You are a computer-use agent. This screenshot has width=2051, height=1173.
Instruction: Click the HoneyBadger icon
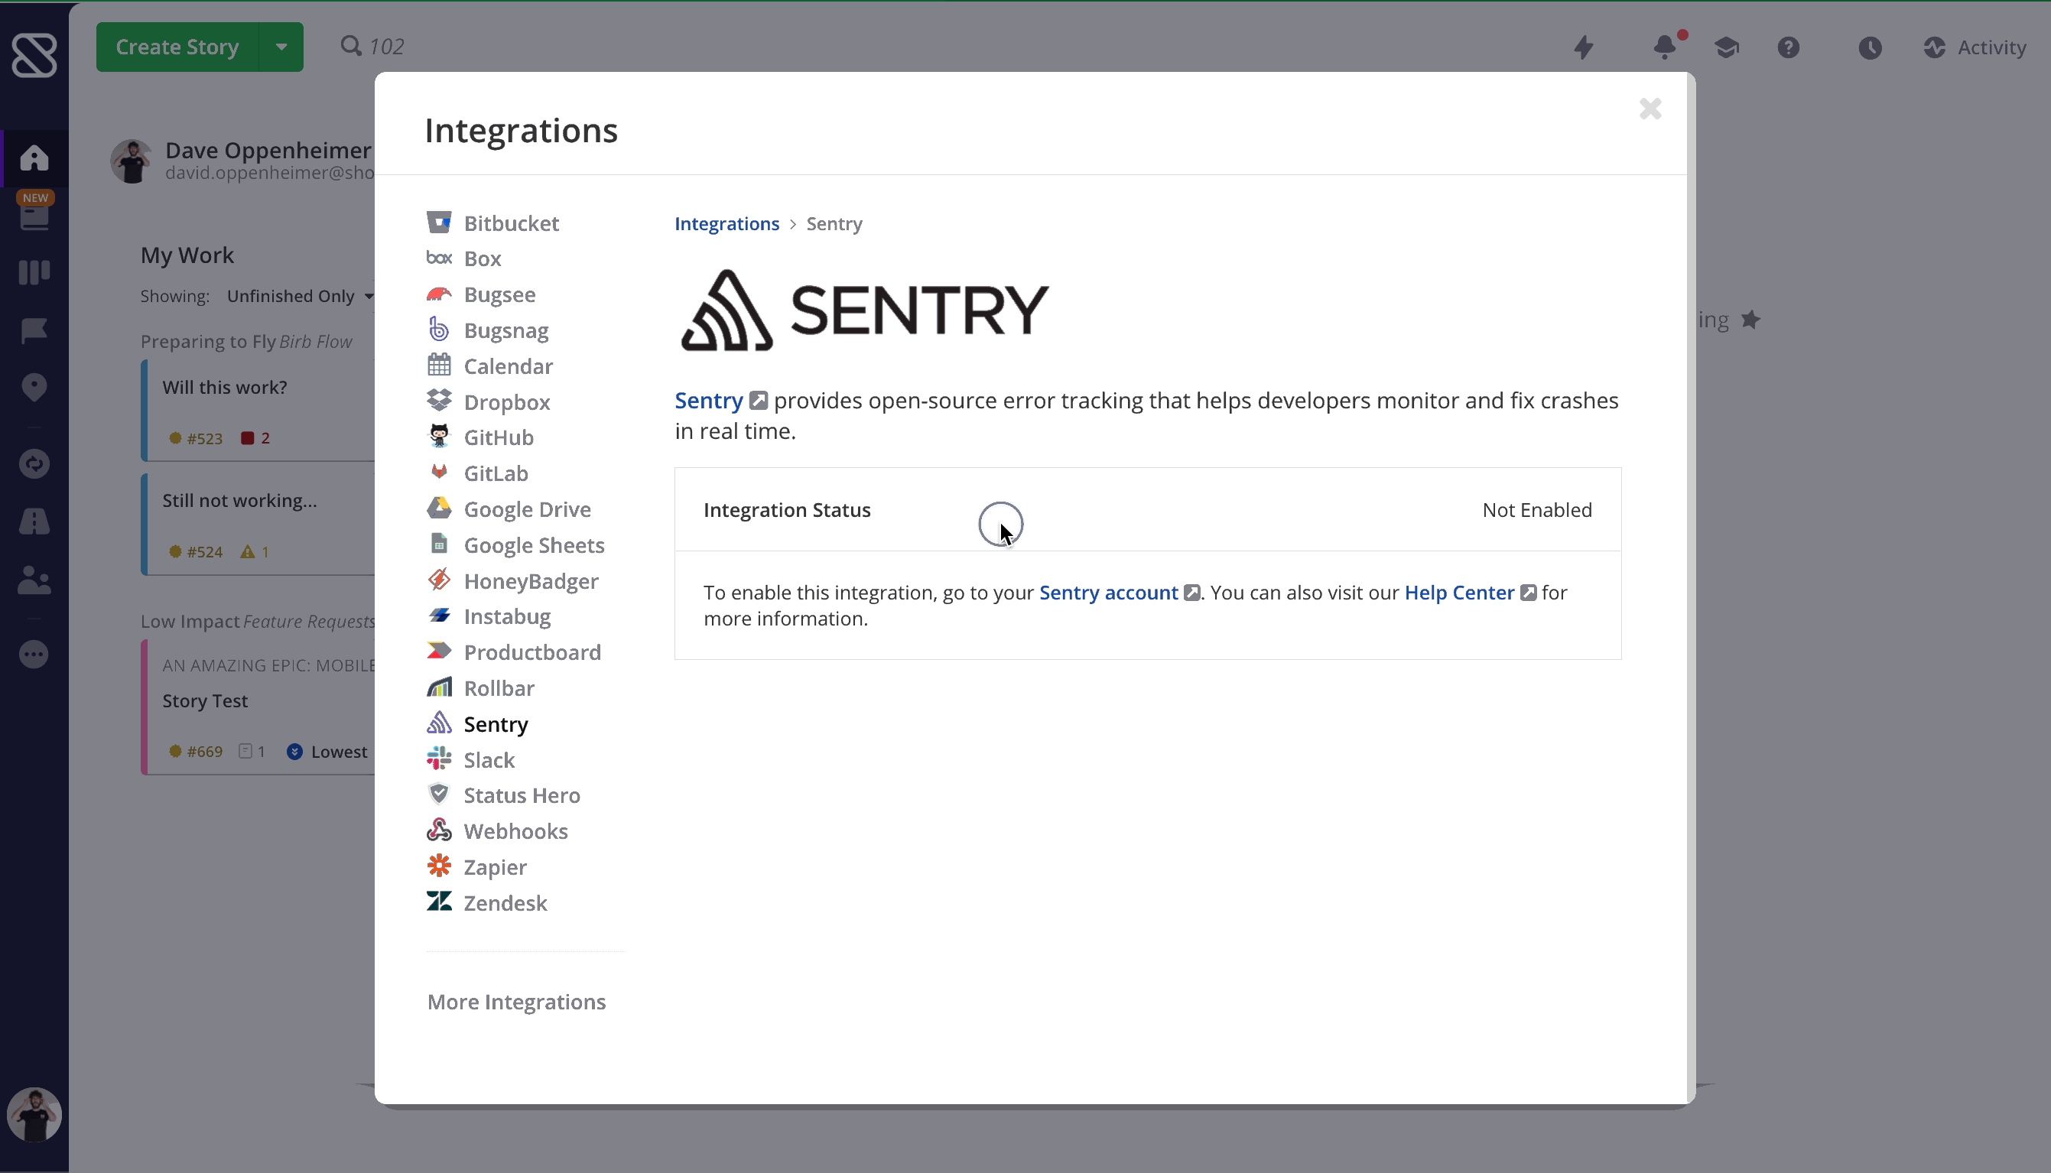pyautogui.click(x=439, y=580)
